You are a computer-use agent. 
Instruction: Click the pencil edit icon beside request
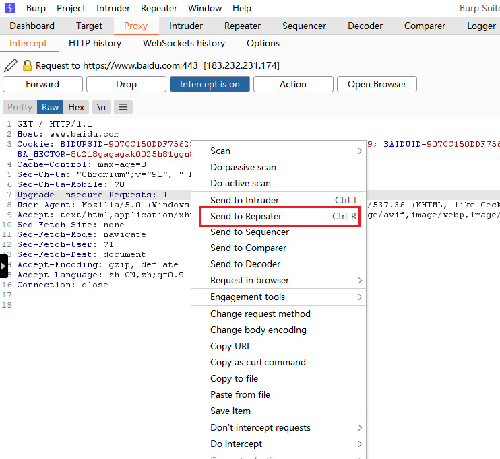(11, 65)
